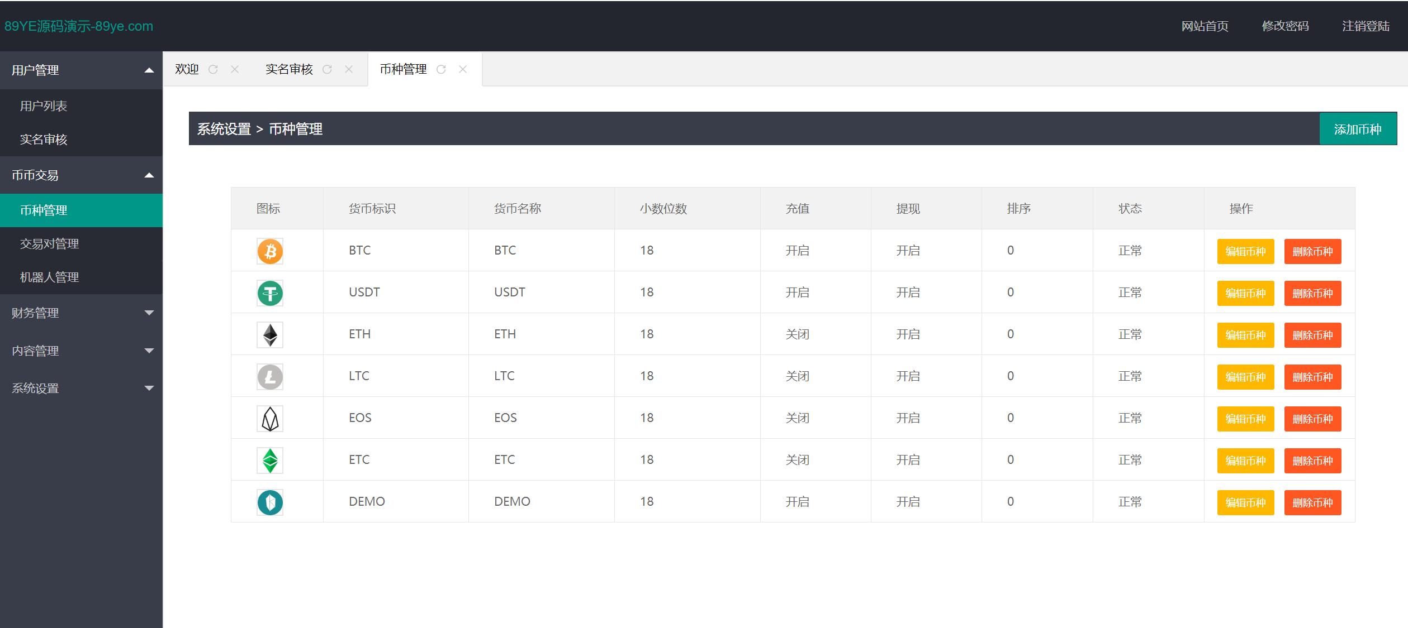Viewport: 1408px width, 628px height.
Task: Click ETH row's 关闭 recharge status
Action: tap(798, 334)
